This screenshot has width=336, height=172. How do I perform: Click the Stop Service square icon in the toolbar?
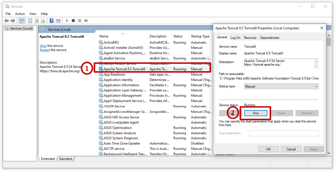(x=73, y=21)
